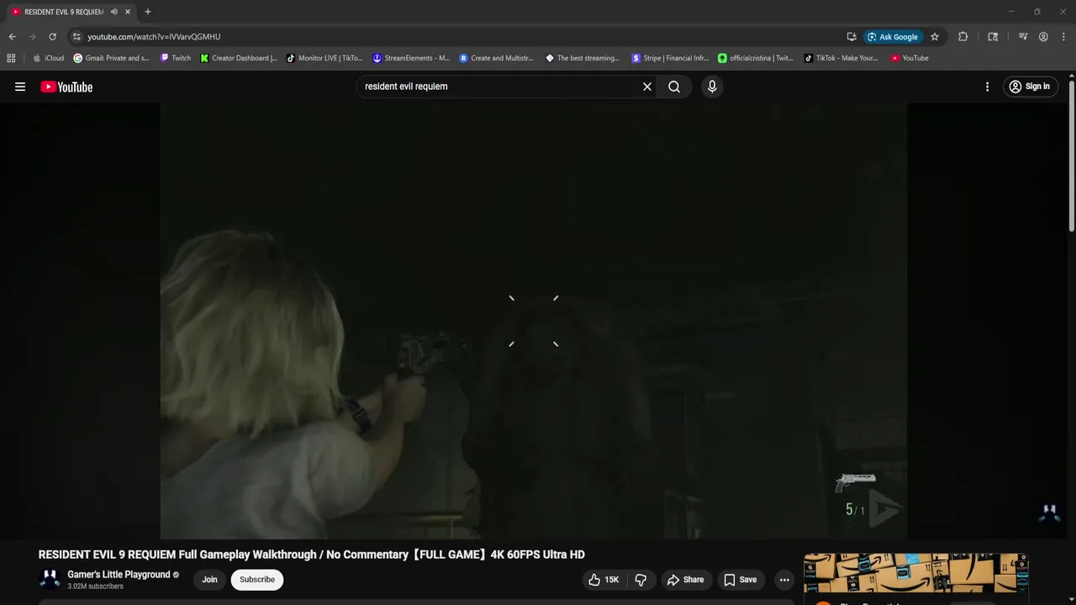Open the media controls music-note icon
The image size is (1076, 605).
coord(1023,37)
